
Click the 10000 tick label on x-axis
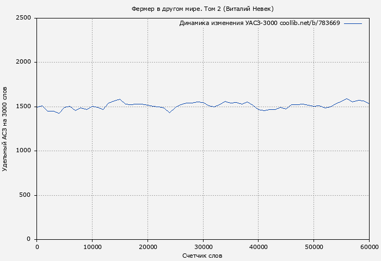[92, 247]
